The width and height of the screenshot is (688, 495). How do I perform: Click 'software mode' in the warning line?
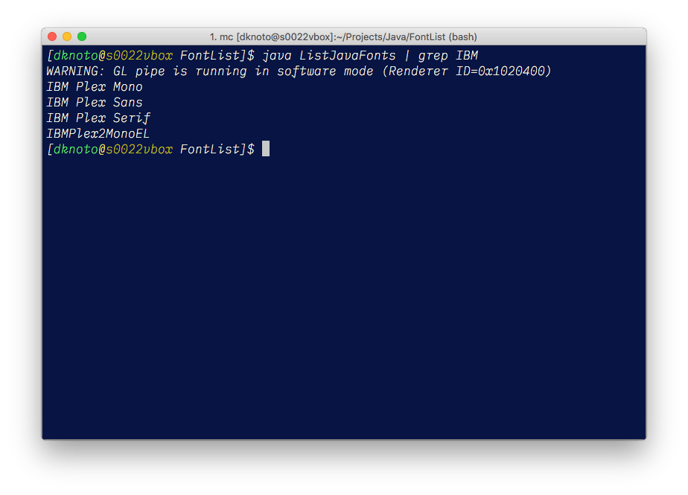(x=325, y=71)
